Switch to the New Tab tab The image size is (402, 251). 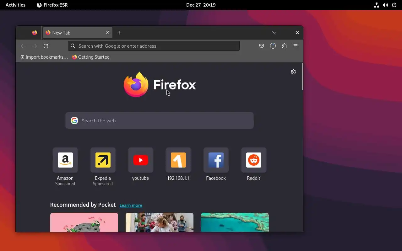pyautogui.click(x=77, y=33)
